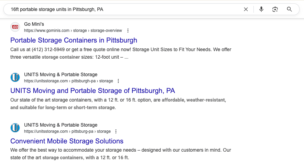Open 'Portable Storage Containers in Pittsburgh' result
Screen dimensions: 304x164
[x=74, y=40]
